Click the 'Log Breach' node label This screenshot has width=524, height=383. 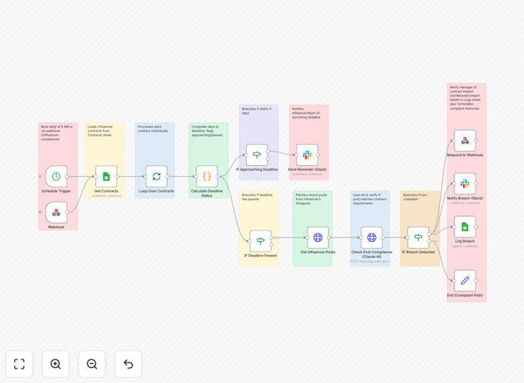click(465, 241)
